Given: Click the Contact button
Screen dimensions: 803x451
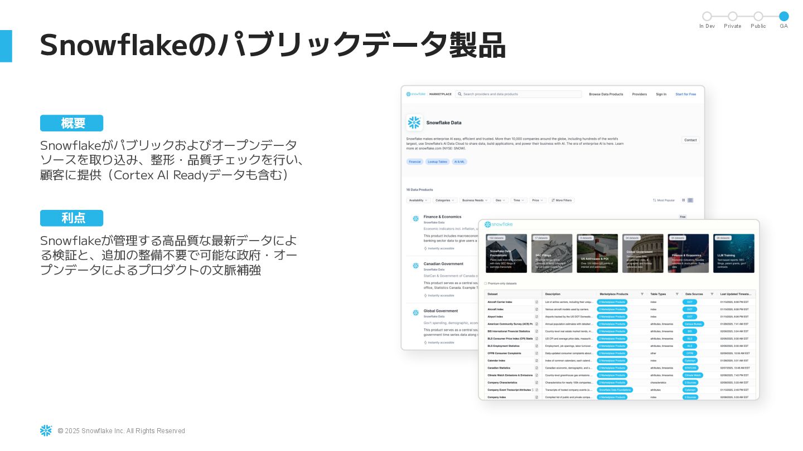Looking at the screenshot, I should (690, 140).
